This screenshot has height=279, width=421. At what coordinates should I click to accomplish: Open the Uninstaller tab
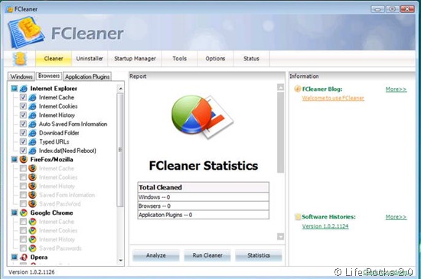pyautogui.click(x=90, y=58)
